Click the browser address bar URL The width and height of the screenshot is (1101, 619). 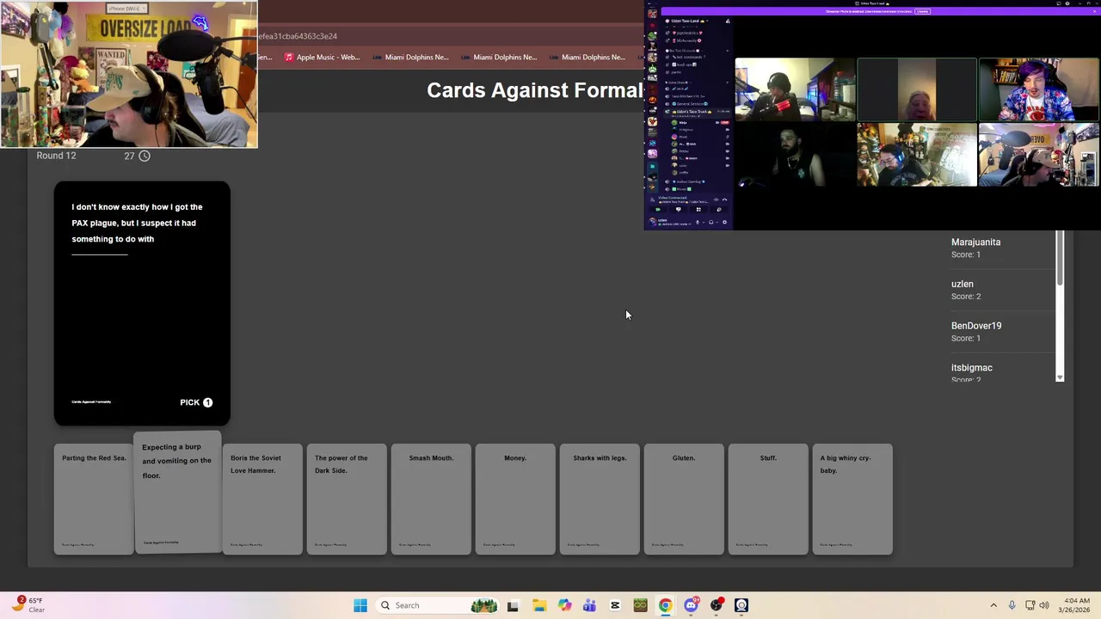(298, 36)
